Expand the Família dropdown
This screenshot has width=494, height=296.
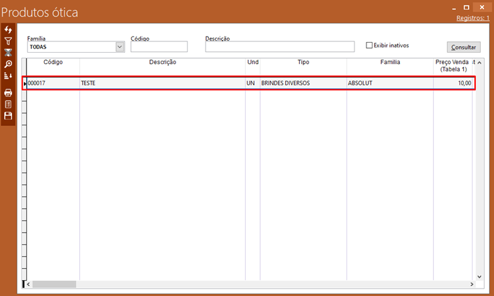[120, 47]
